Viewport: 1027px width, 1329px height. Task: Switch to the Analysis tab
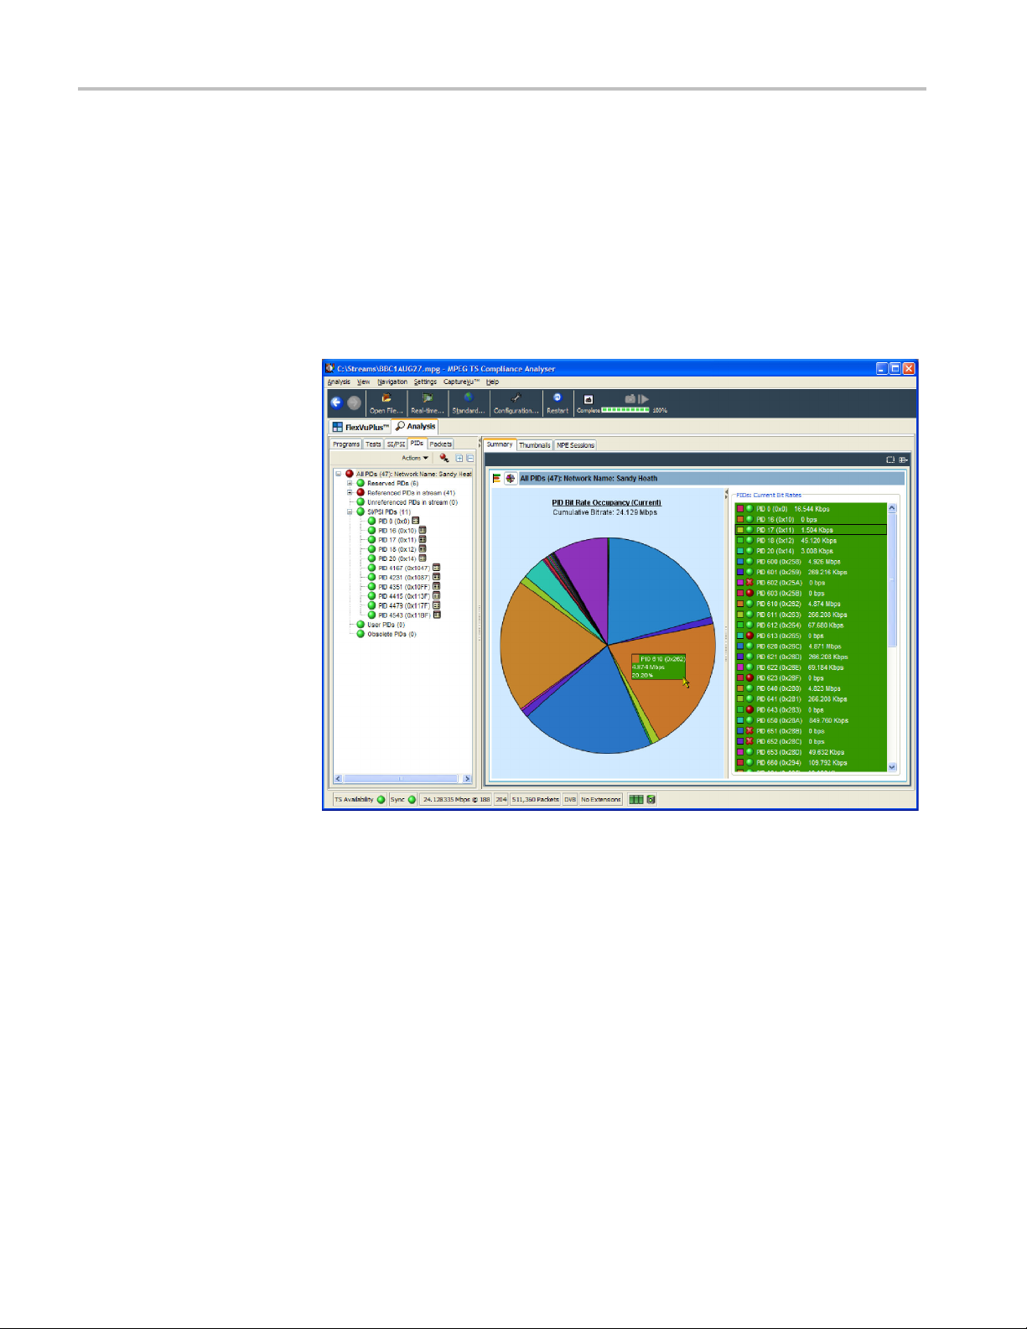[415, 426]
